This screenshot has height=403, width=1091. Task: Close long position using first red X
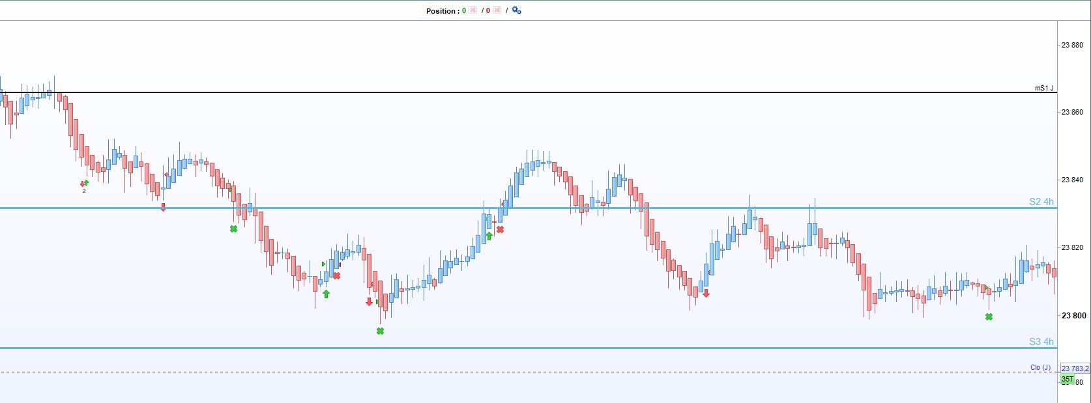pyautogui.click(x=473, y=10)
